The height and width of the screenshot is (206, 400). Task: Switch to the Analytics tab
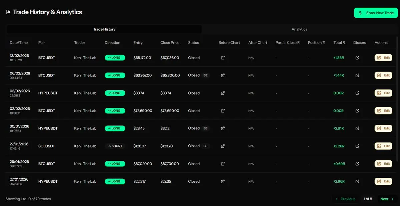(299, 29)
